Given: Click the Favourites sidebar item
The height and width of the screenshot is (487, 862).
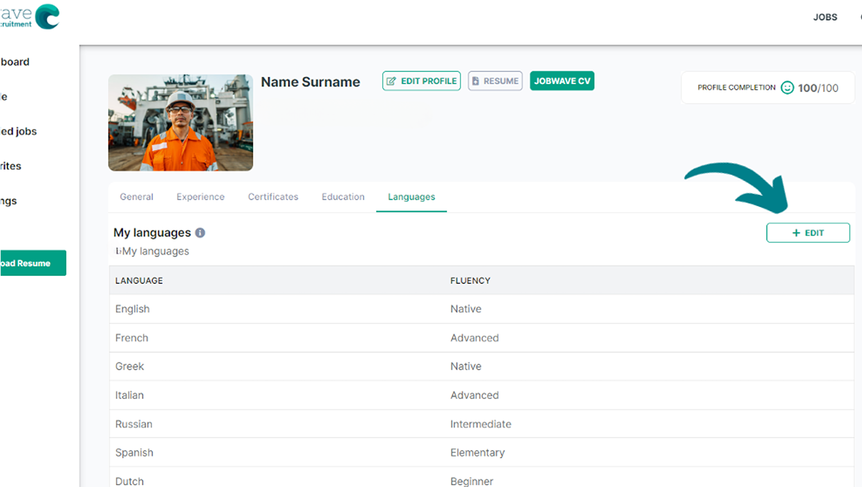Looking at the screenshot, I should pyautogui.click(x=11, y=166).
